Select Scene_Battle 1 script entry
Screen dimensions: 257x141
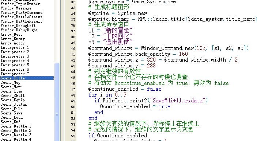click(16, 126)
